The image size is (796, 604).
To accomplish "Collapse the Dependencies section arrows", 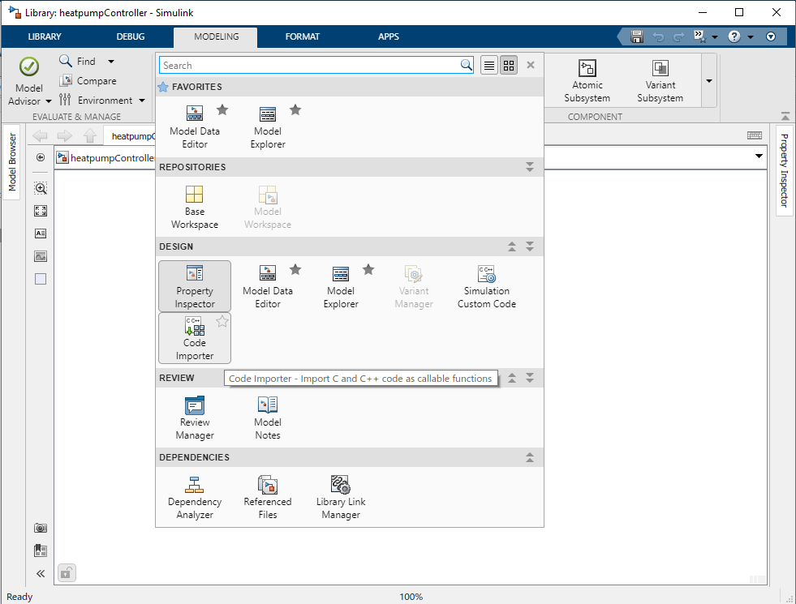I will (x=530, y=457).
